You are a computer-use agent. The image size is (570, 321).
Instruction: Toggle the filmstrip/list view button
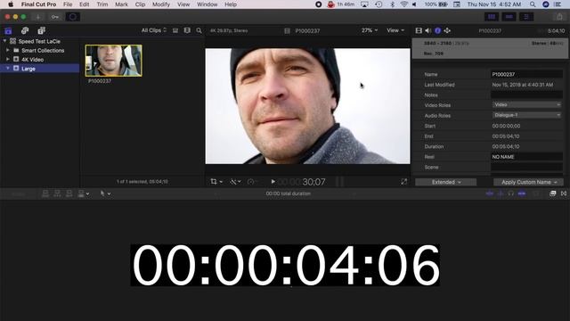coord(175,30)
